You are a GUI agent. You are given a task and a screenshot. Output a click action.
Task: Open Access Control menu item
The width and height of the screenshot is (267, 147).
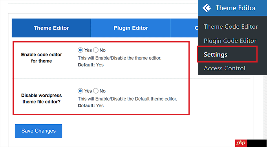225,68
